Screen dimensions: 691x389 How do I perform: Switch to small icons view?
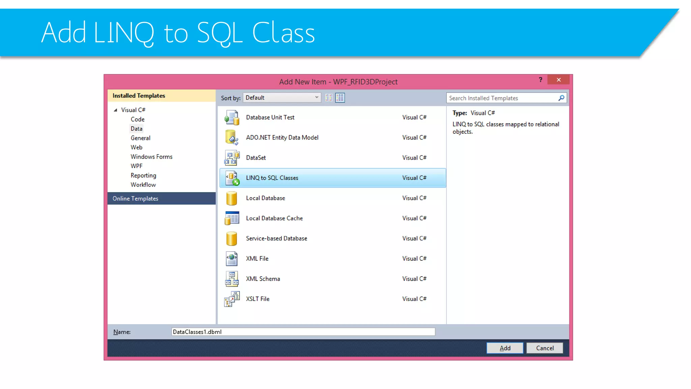(329, 98)
